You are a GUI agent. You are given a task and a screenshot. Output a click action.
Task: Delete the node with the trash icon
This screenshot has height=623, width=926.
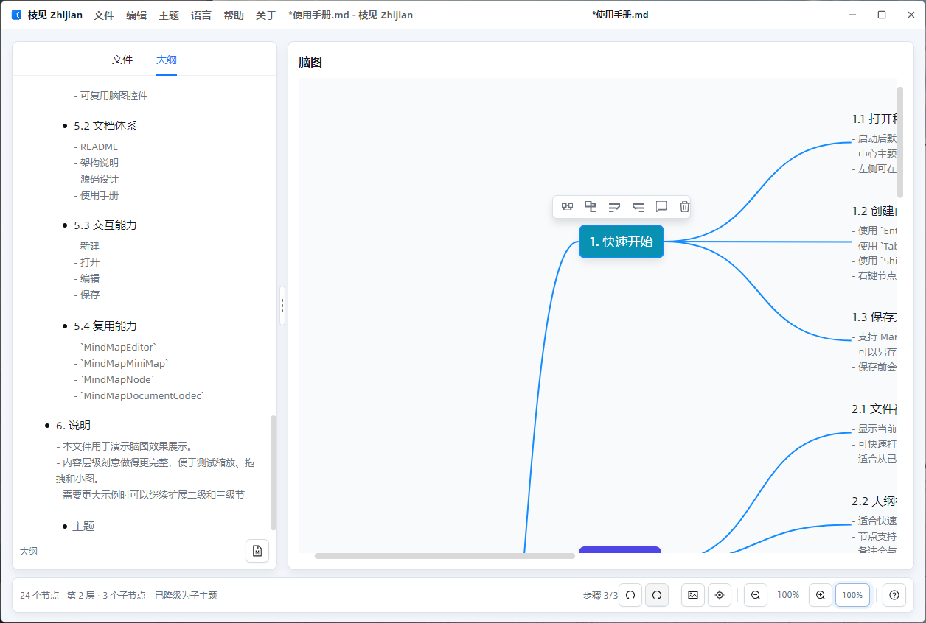[x=685, y=207]
